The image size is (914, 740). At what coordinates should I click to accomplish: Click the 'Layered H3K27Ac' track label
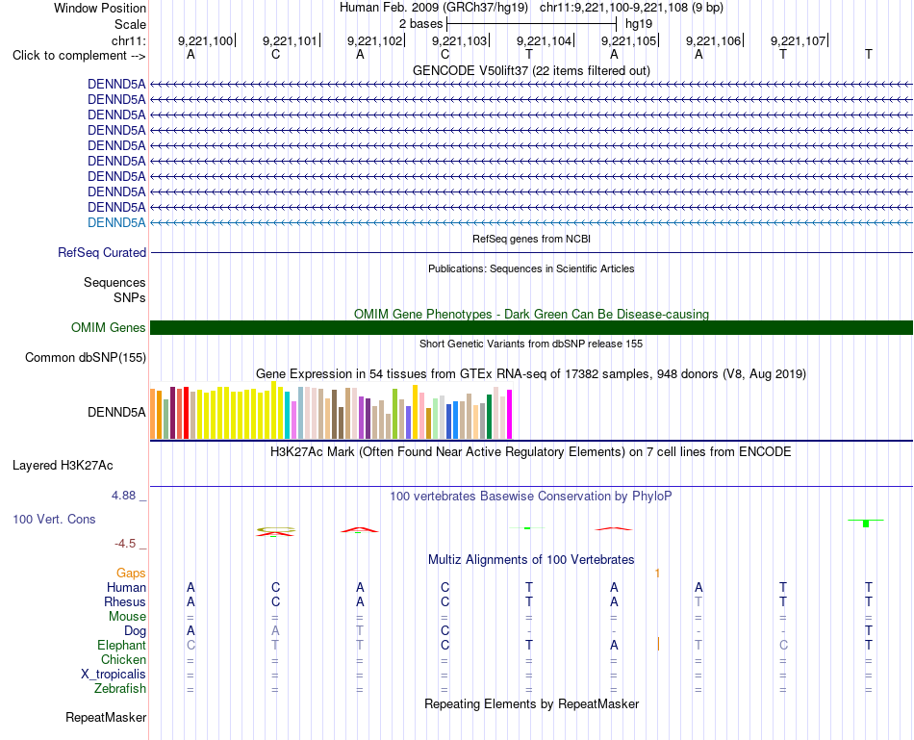(x=63, y=466)
